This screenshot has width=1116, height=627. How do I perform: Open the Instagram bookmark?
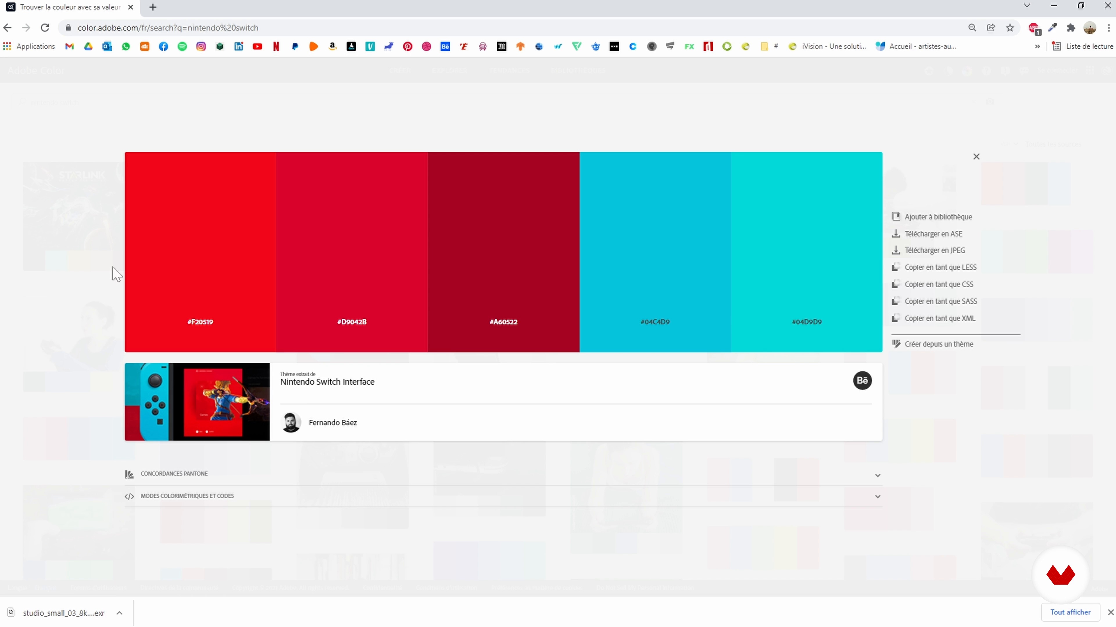201,46
